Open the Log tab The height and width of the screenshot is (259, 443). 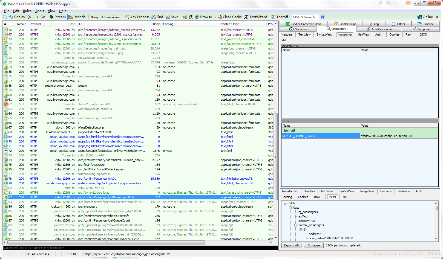point(374,24)
